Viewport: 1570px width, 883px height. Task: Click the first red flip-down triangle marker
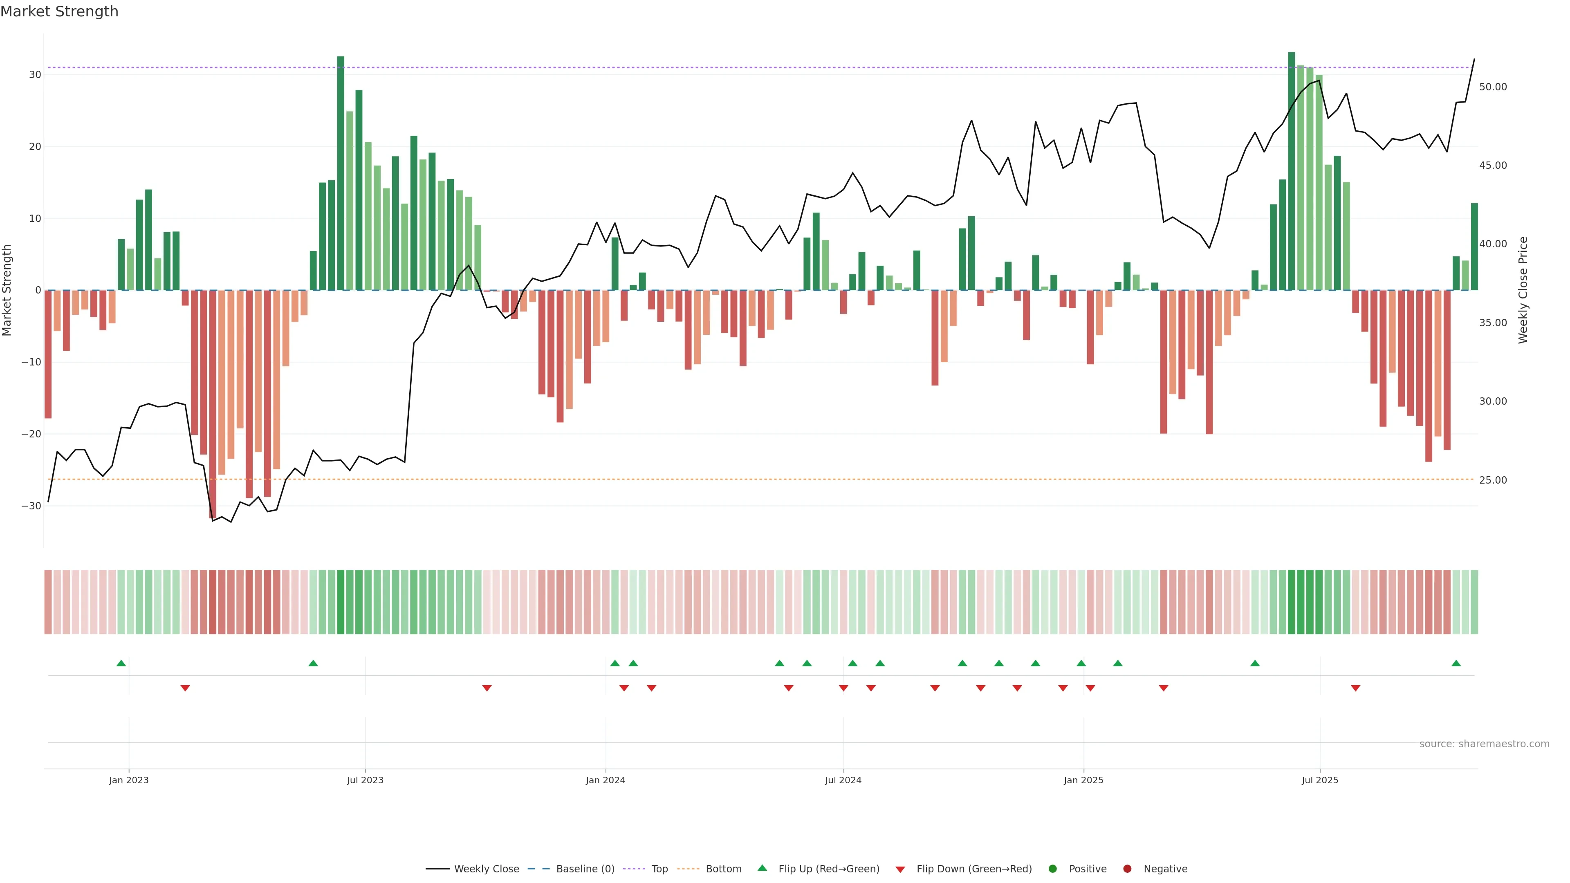pyautogui.click(x=185, y=688)
